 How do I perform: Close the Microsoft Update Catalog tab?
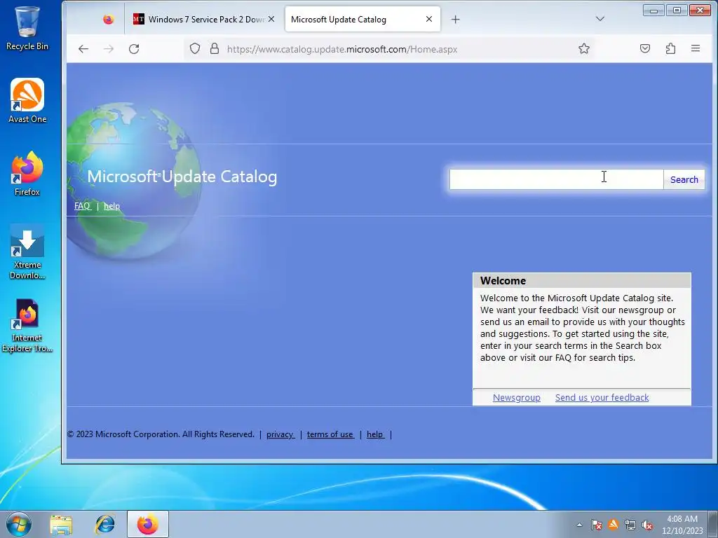(428, 19)
